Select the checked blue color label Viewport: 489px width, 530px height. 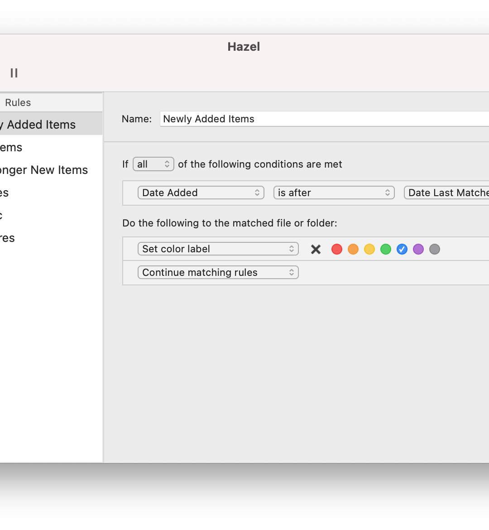point(402,250)
